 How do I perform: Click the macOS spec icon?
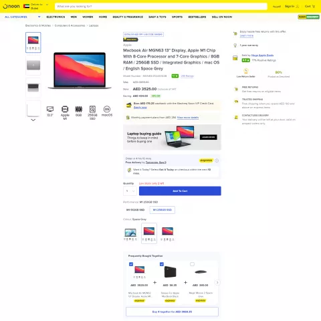pyautogui.click(x=107, y=109)
